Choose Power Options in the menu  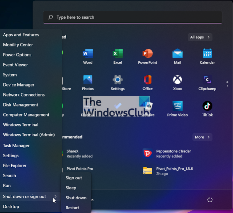[x=31, y=55]
